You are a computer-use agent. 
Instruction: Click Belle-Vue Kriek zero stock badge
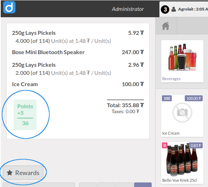point(165,146)
